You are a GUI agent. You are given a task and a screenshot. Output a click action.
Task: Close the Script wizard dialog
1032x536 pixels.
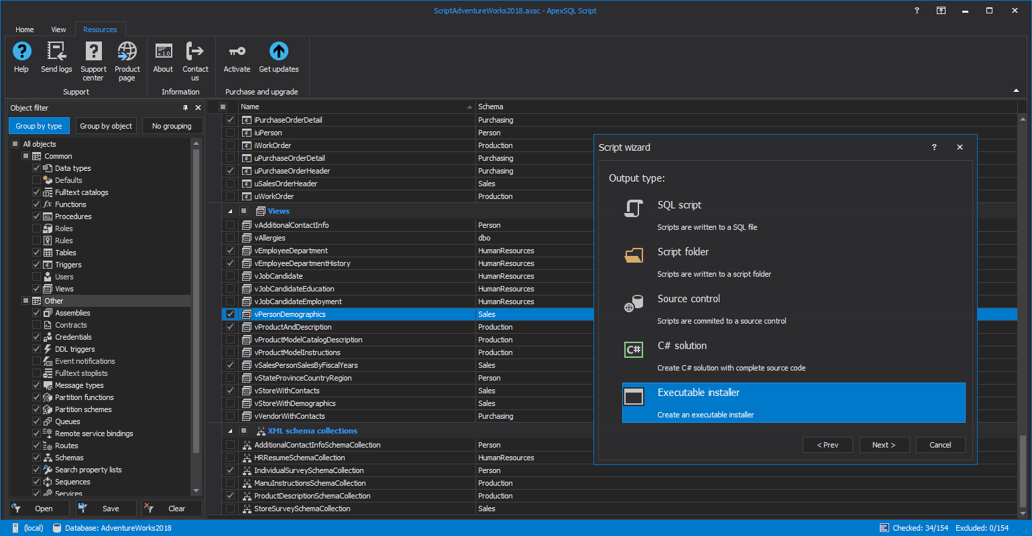coord(960,147)
